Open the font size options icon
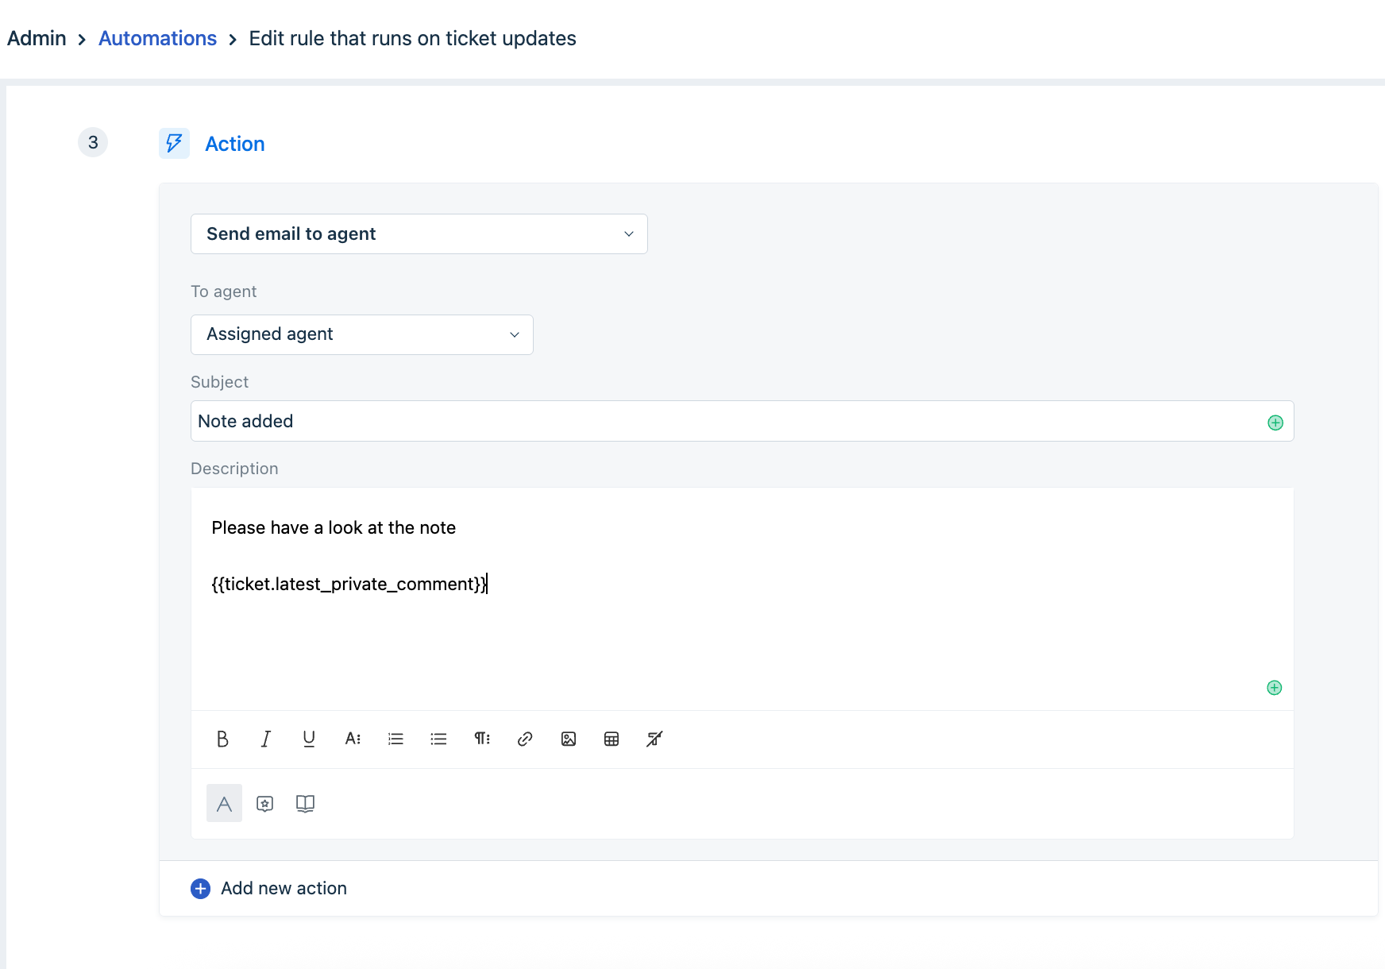The height and width of the screenshot is (969, 1385). [353, 739]
